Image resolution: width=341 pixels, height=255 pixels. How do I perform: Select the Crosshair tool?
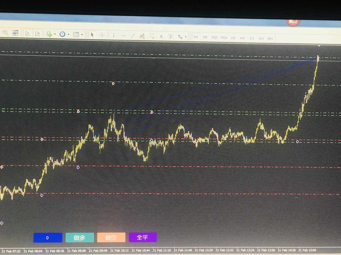click(102, 35)
